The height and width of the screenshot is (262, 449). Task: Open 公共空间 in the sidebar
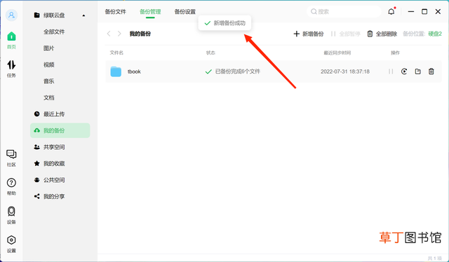[x=54, y=180]
